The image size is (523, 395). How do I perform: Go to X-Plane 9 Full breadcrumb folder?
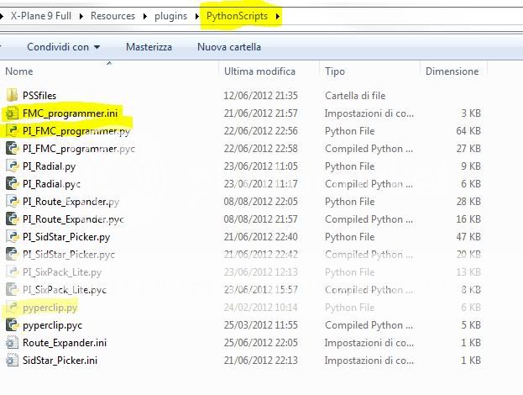pyautogui.click(x=41, y=16)
